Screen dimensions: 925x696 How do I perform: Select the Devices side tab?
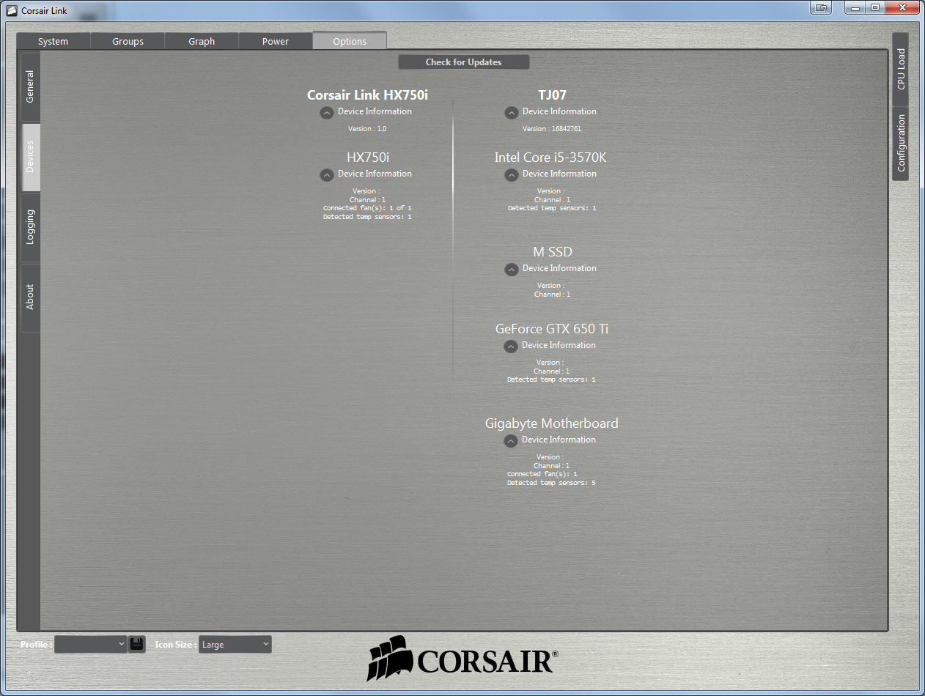pyautogui.click(x=30, y=157)
